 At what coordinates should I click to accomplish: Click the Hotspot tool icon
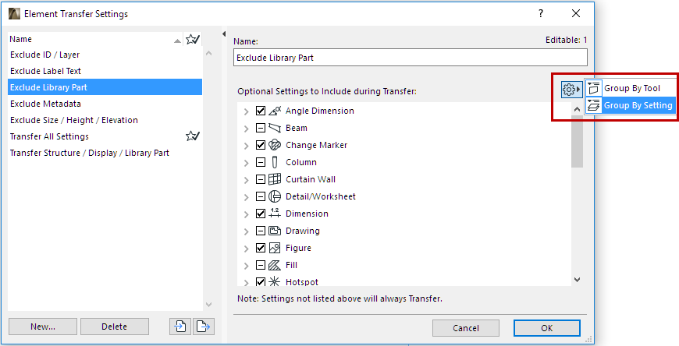click(x=275, y=281)
